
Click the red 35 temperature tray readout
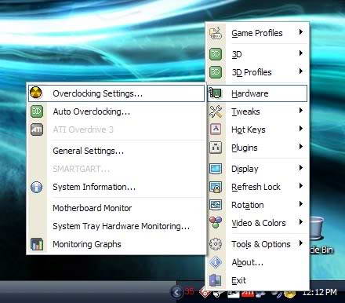pos(190,291)
